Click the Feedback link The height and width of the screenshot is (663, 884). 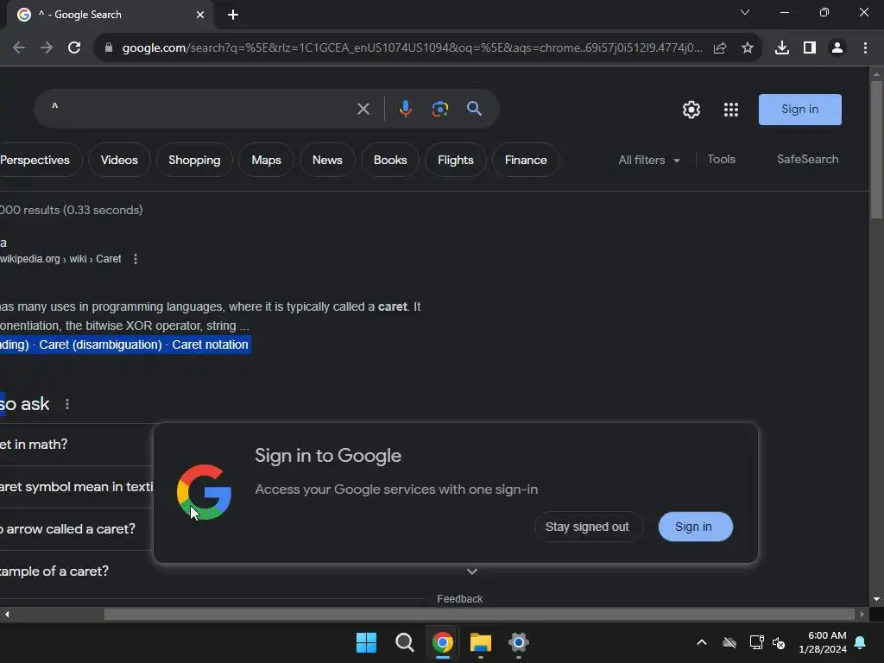tap(459, 599)
